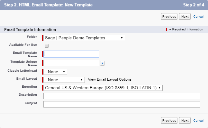Click the Template Unique Name info icon
Image resolution: width=208 pixels, height=128 pixels.
coord(103,63)
